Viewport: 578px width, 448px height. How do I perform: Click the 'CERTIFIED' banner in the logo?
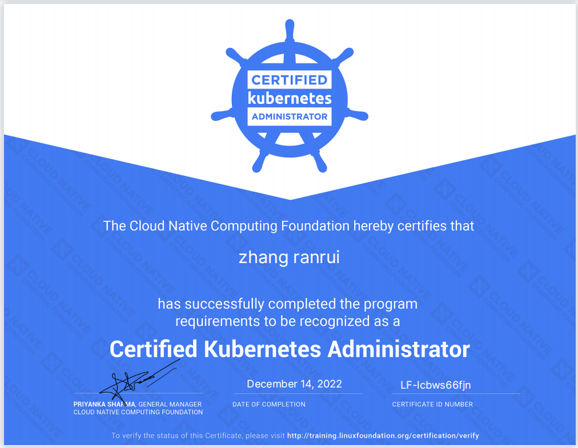tap(290, 79)
